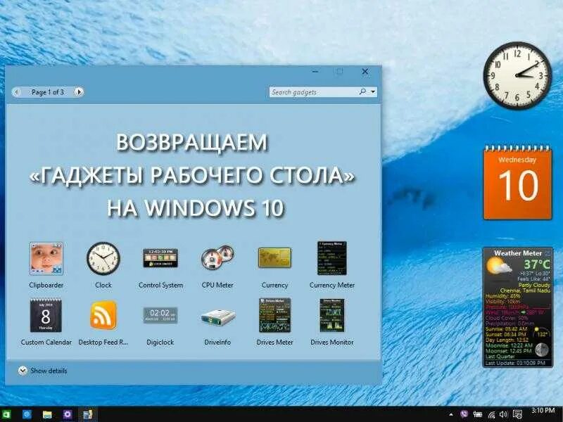Open the Weather Meter desktop gadget
The image size is (563, 422).
pos(517,307)
